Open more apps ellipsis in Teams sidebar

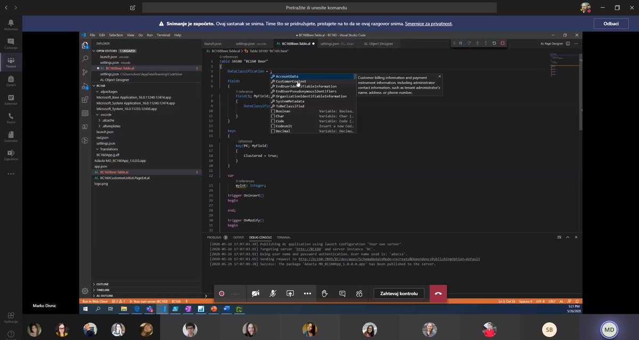pos(11,173)
